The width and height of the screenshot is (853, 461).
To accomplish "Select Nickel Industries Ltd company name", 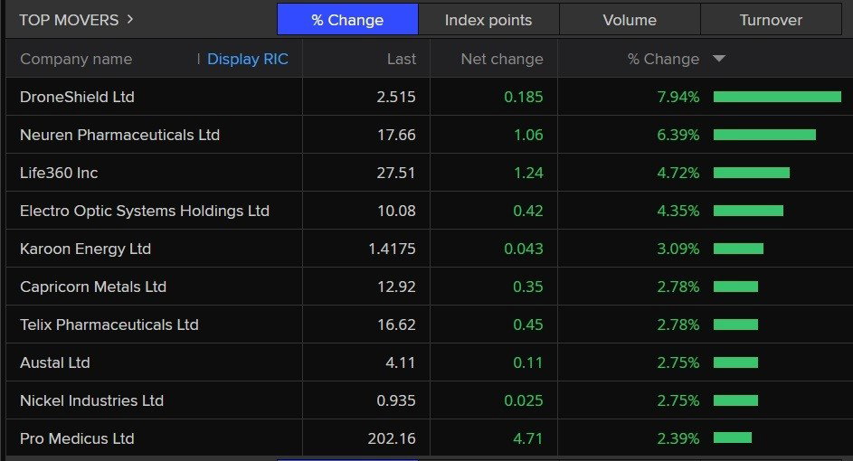I will coord(92,400).
